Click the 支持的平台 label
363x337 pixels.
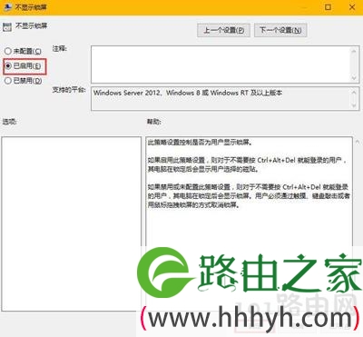coord(69,90)
